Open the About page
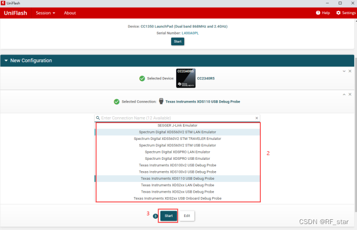This screenshot has height=230, width=357. 70,13
